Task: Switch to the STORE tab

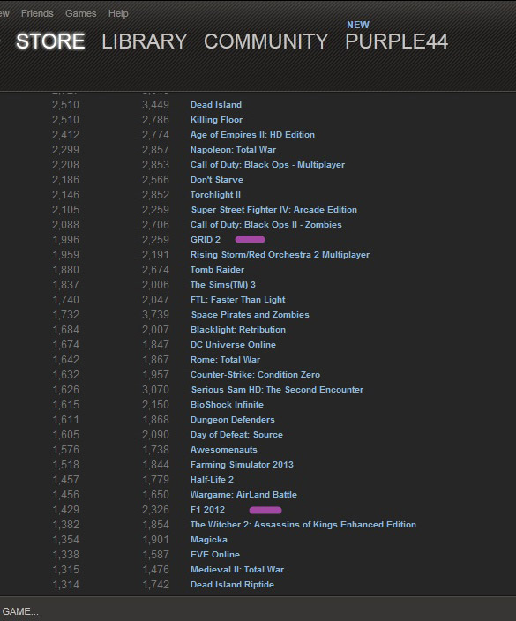Action: (50, 41)
